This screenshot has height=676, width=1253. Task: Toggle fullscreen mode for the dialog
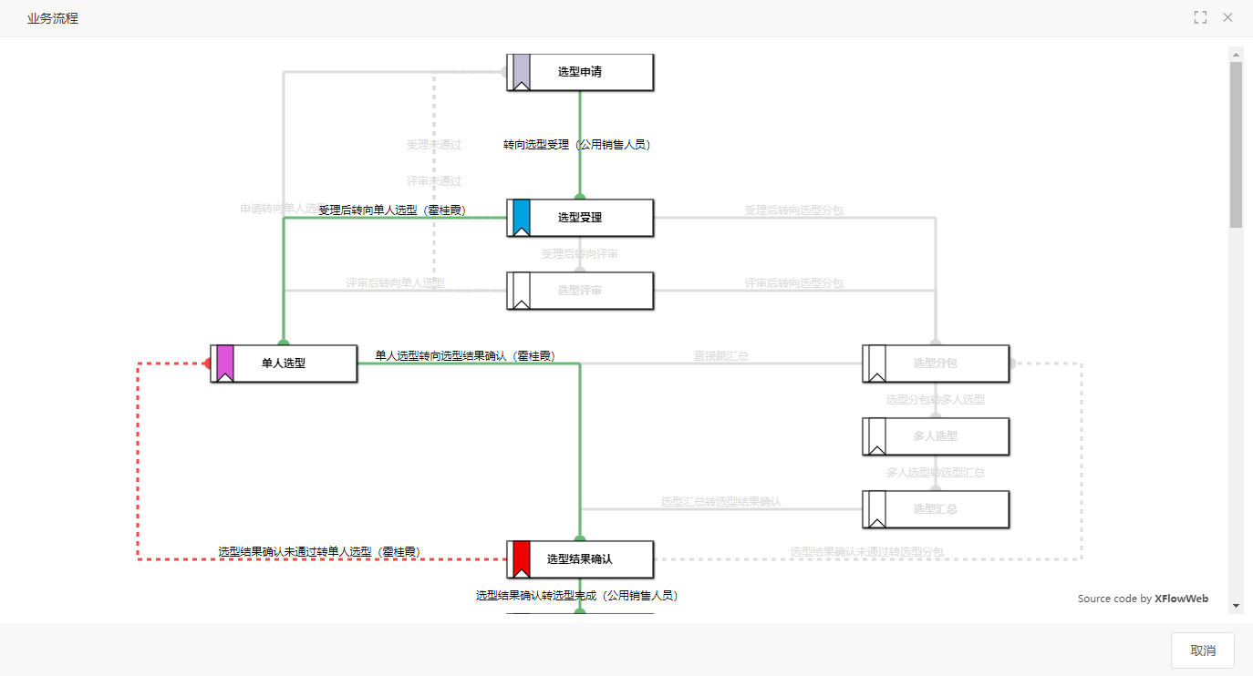[1200, 17]
